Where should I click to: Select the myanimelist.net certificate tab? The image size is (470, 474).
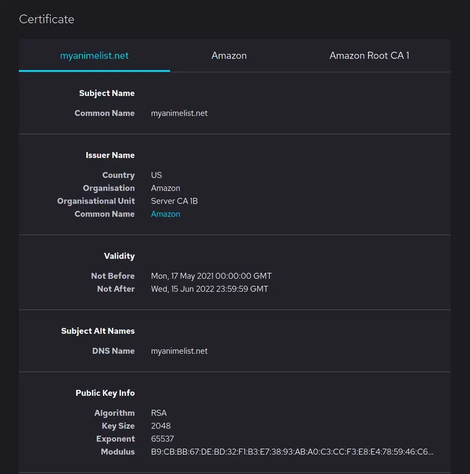tap(94, 56)
